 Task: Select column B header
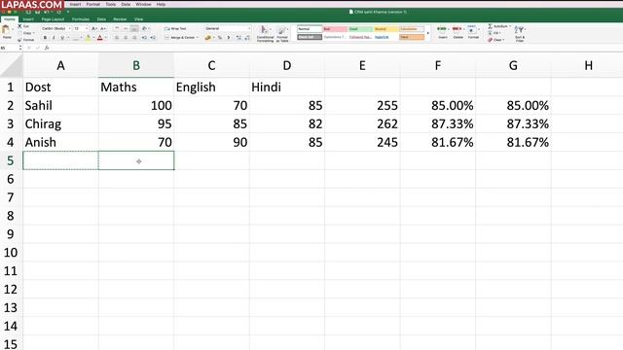coord(136,65)
